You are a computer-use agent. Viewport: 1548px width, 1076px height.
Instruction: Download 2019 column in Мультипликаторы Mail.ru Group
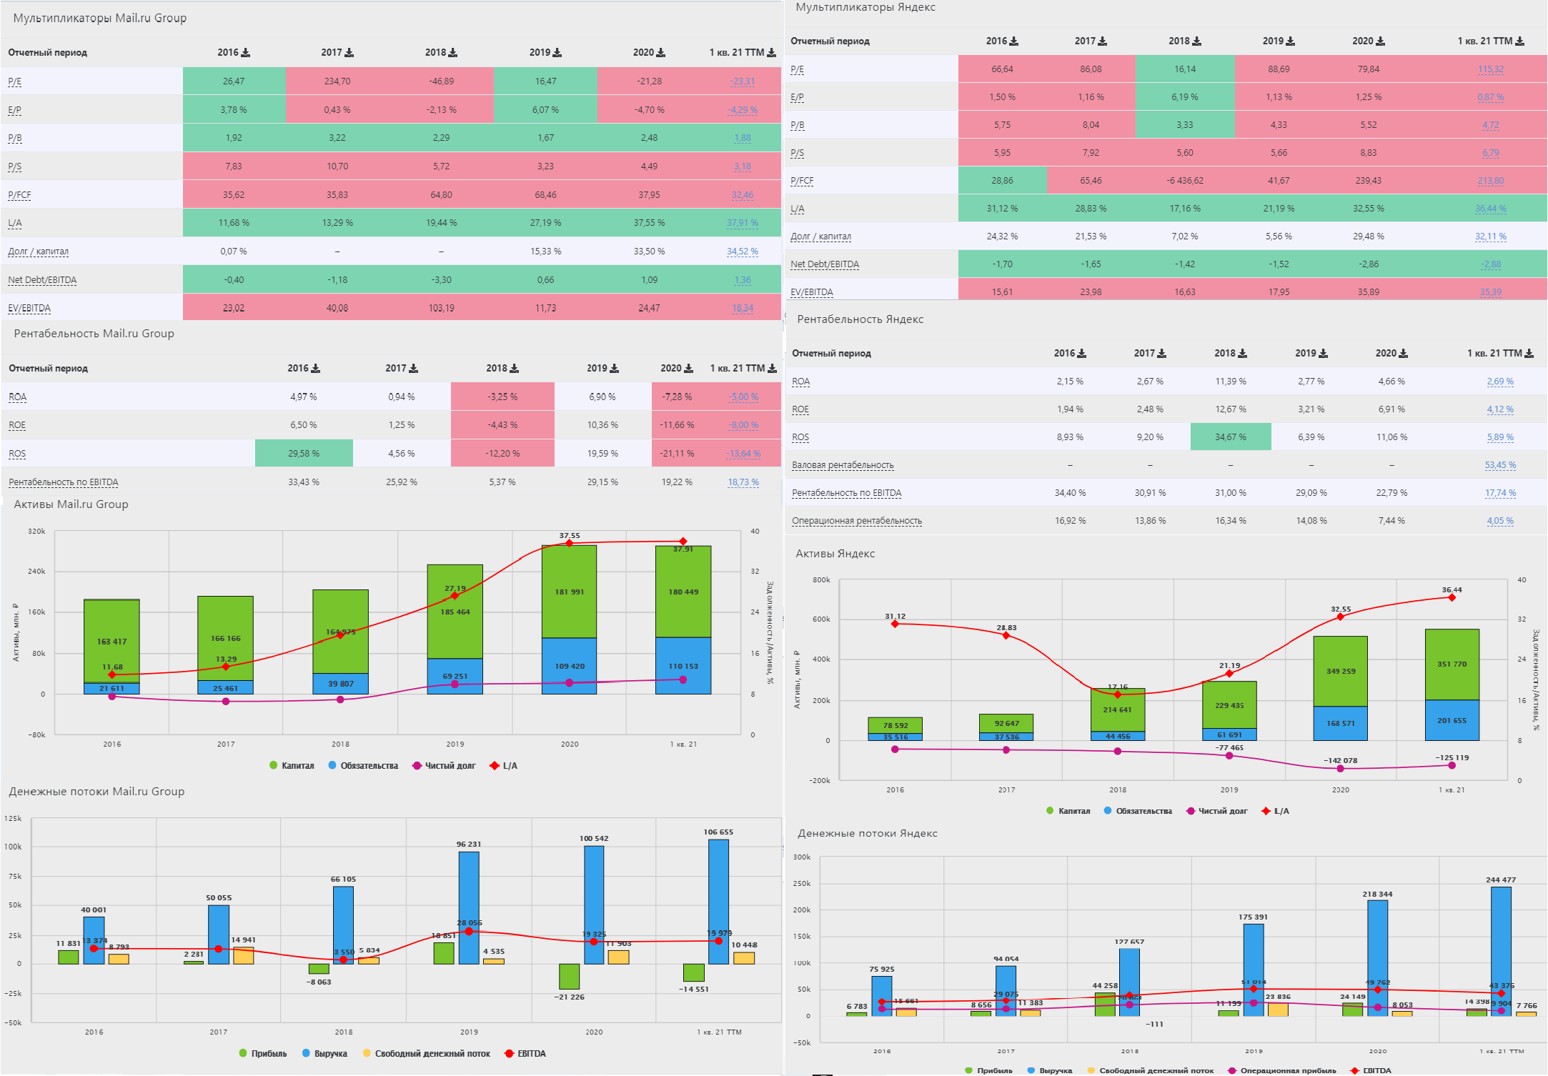pos(557,53)
